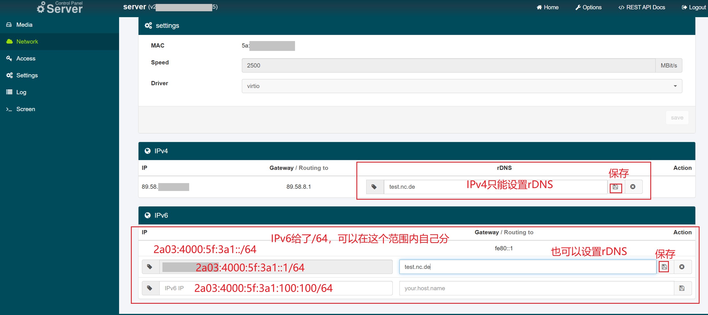Save the IPv4 rDNS entry using the floppy icon
This screenshot has width=708, height=315.
tap(616, 187)
